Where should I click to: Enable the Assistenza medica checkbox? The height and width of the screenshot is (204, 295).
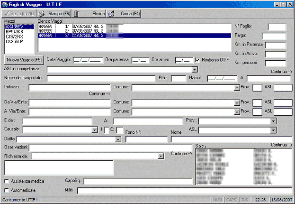[x=7, y=181]
